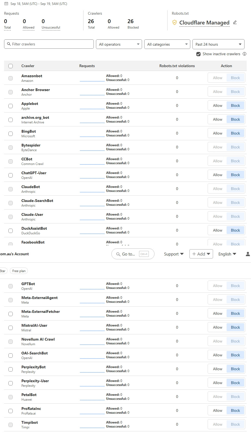Click the Crawler column header
The height and width of the screenshot is (433, 251).
28,66
